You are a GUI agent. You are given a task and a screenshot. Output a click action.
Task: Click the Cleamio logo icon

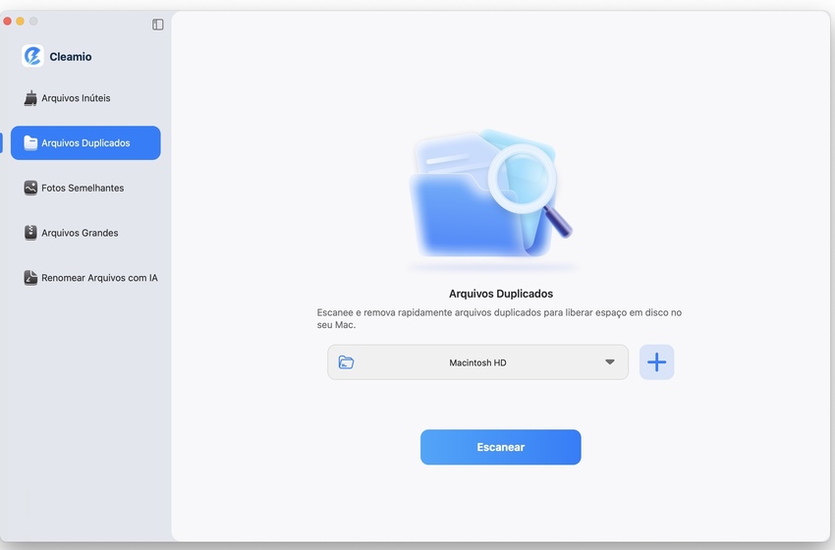32,56
